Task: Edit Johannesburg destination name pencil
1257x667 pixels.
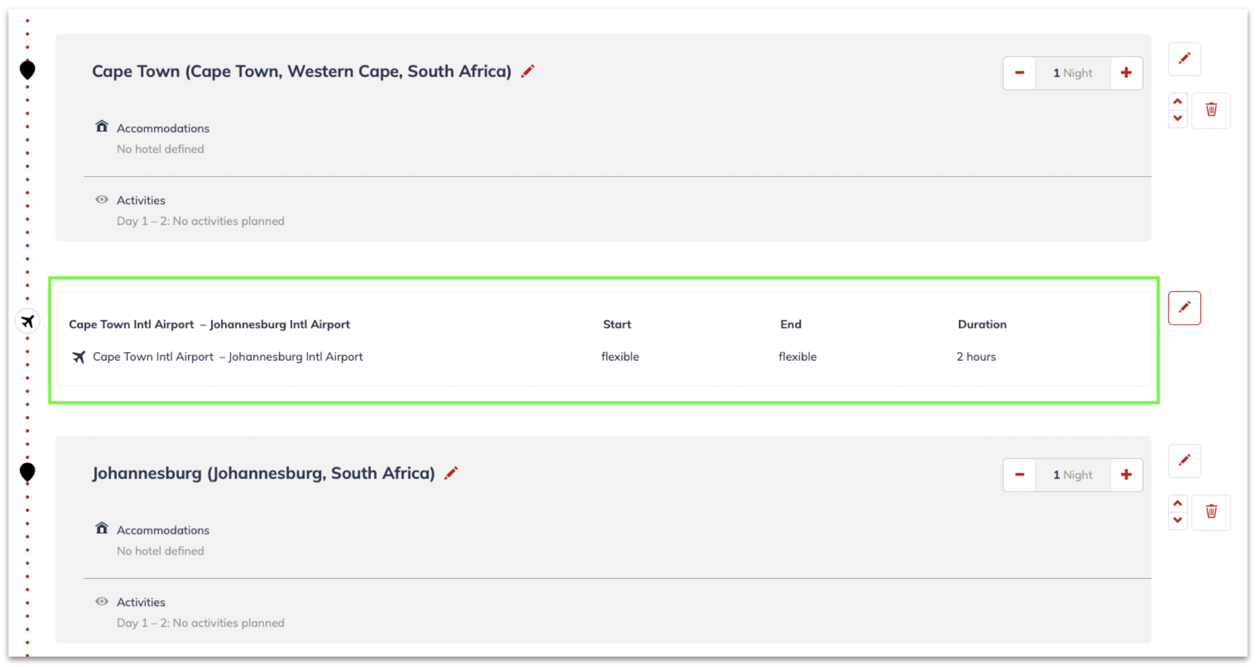Action: click(x=451, y=473)
